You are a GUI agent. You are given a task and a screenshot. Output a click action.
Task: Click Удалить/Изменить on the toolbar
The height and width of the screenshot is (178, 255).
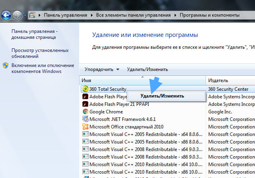(147, 69)
